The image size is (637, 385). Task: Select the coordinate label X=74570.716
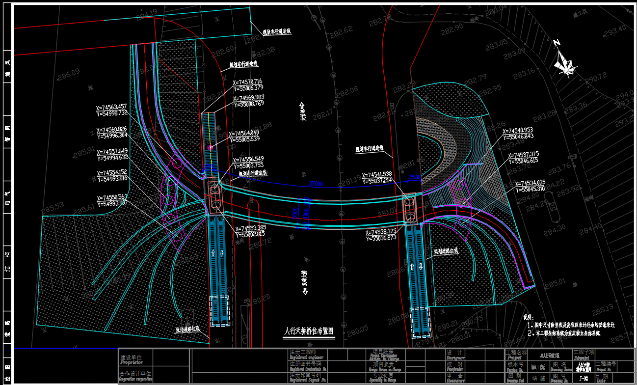[247, 82]
